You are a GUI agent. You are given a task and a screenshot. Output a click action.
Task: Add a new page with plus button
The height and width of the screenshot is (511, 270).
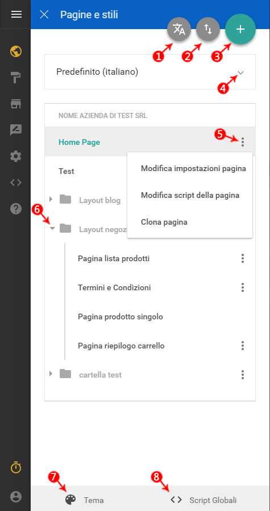pyautogui.click(x=240, y=29)
